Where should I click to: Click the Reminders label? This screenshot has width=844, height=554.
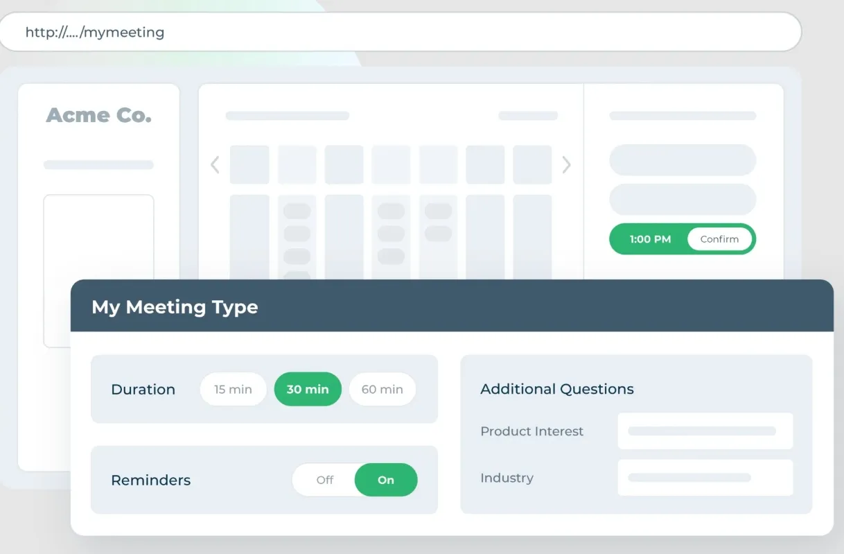[150, 481]
